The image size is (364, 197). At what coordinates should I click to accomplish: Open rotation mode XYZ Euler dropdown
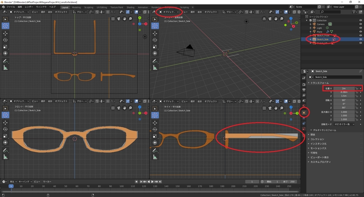pyautogui.click(x=344, y=124)
